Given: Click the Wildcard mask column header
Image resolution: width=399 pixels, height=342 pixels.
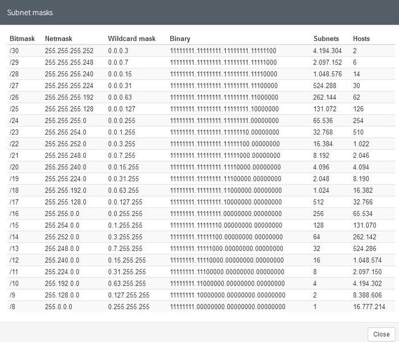Looking at the screenshot, I should pos(131,39).
